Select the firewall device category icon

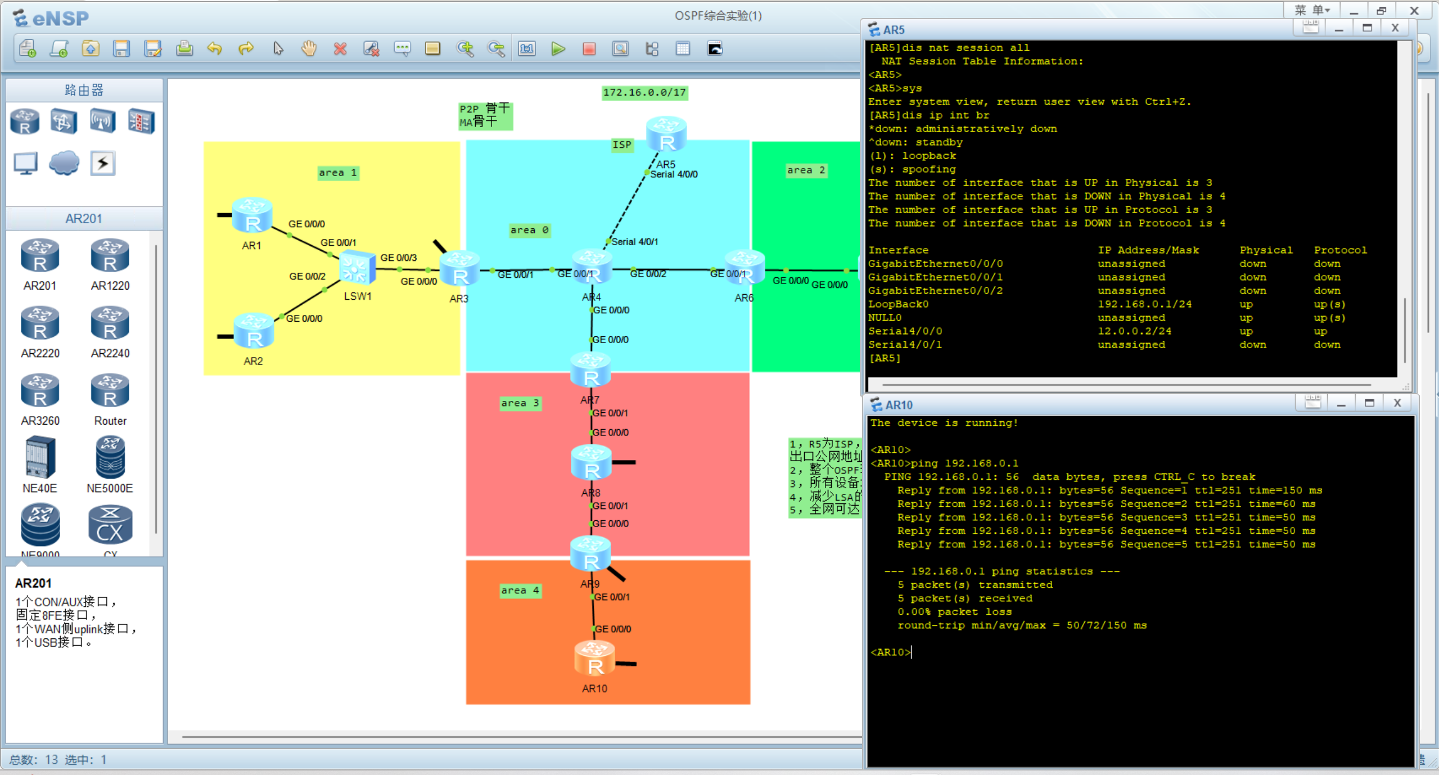click(x=141, y=121)
